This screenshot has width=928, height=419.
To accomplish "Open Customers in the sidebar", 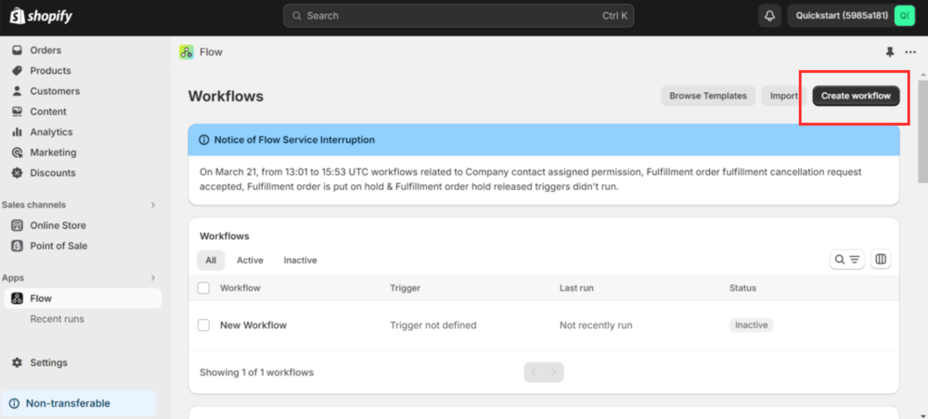I will coord(55,91).
